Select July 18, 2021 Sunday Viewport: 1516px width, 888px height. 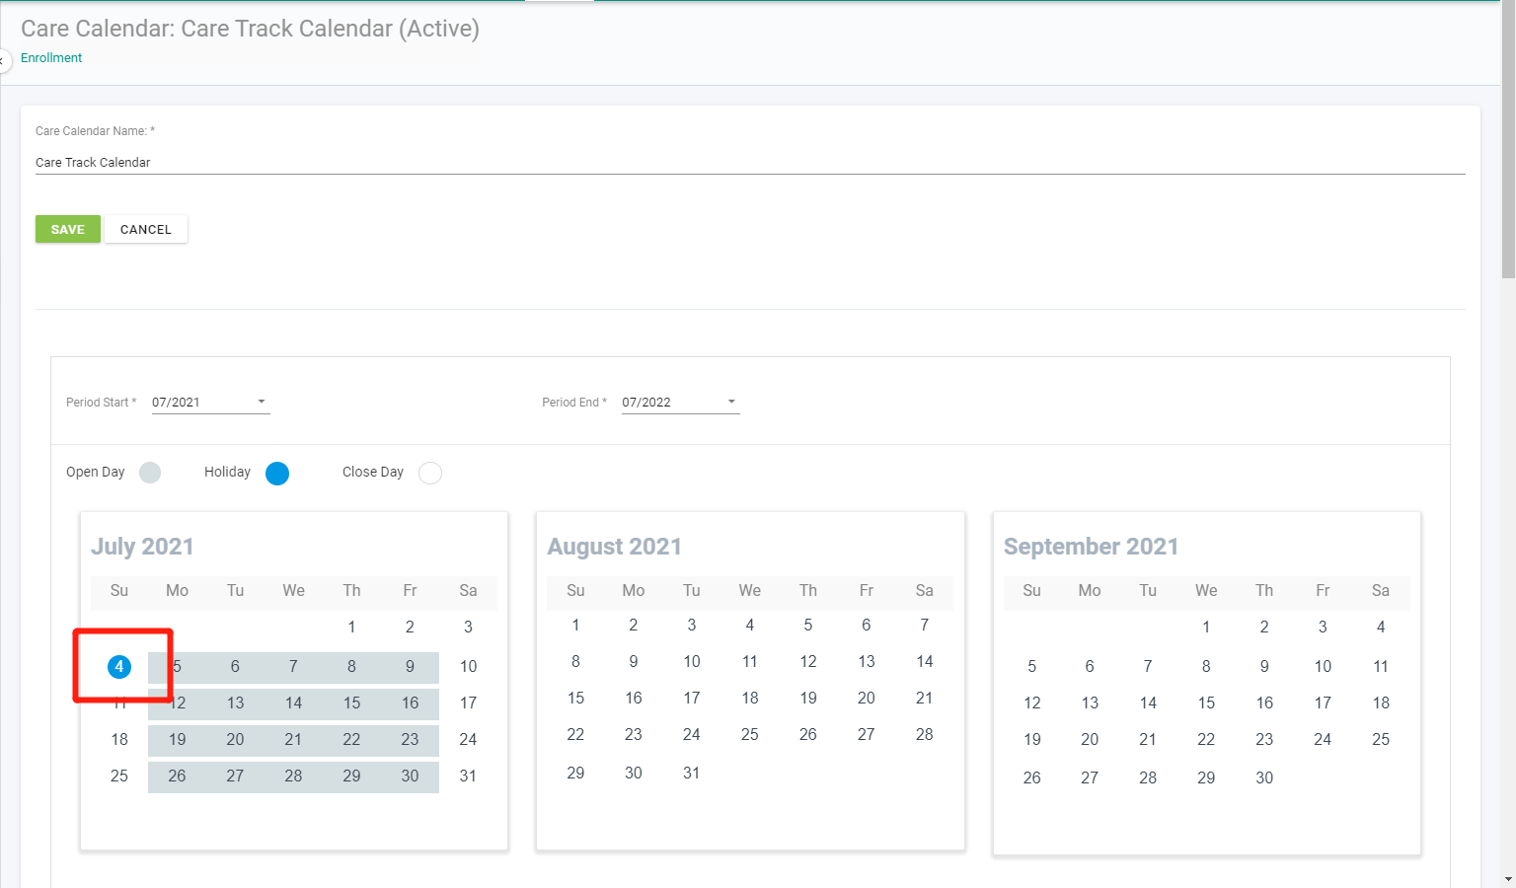[119, 740]
